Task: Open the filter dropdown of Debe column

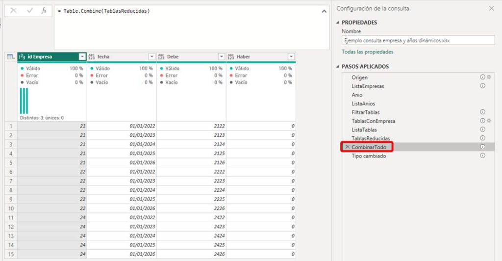Action: click(x=221, y=57)
